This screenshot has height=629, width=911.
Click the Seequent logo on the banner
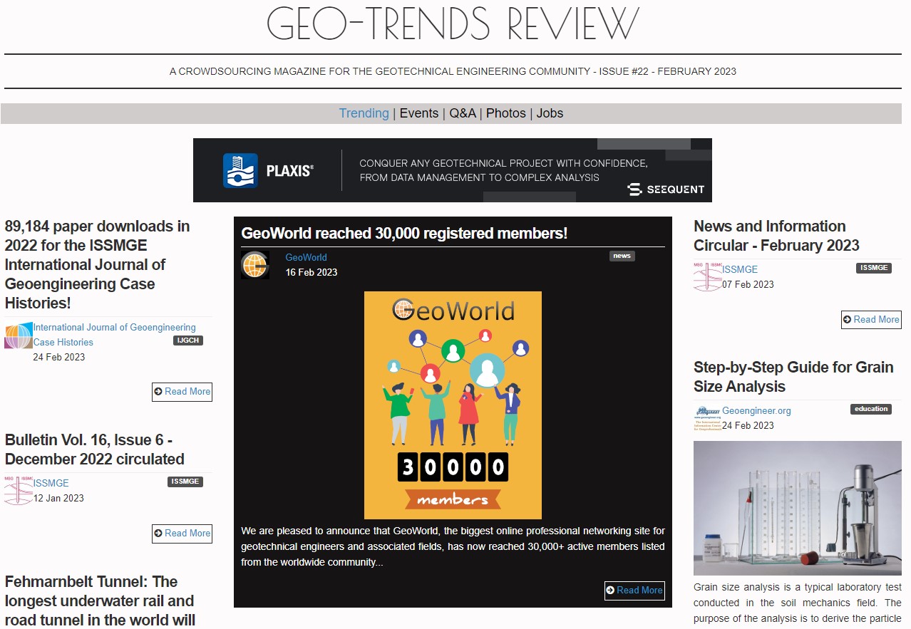coord(664,189)
